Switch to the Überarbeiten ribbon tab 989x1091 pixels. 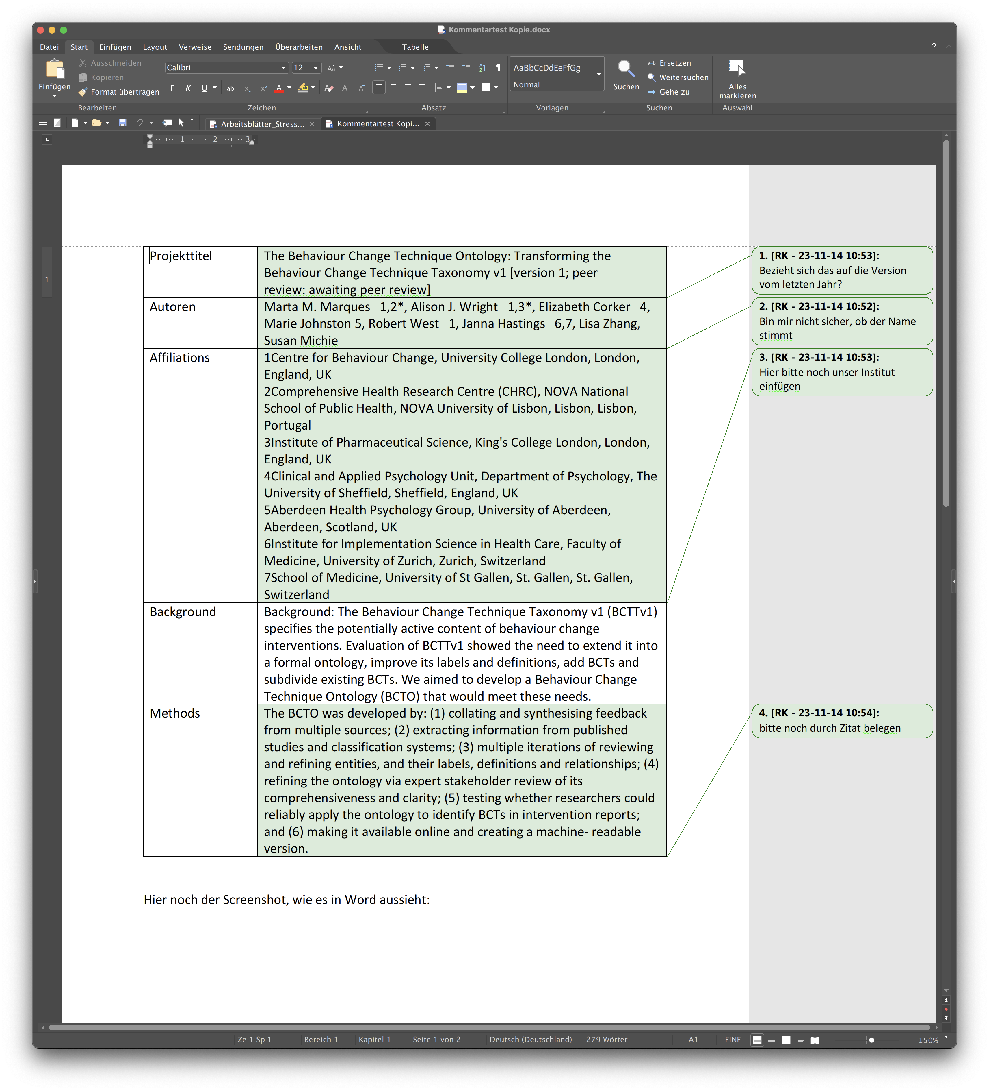pos(298,47)
